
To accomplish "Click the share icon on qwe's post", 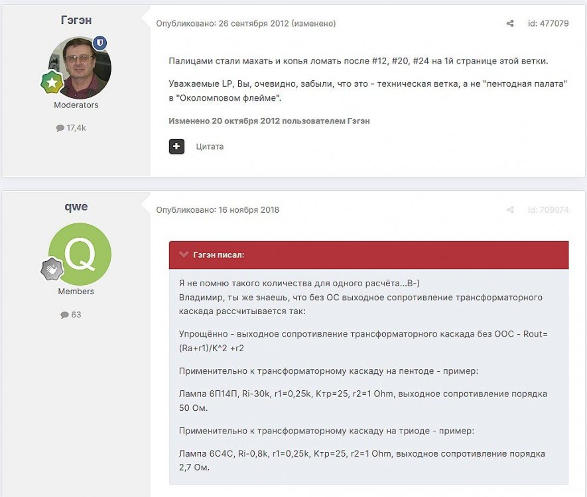I will (510, 210).
